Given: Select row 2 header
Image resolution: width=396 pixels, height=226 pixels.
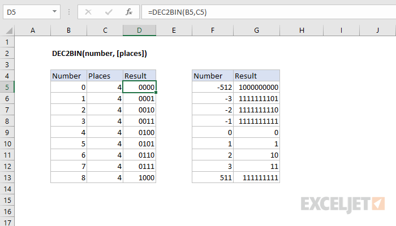Looking at the screenshot, I should tap(7, 53).
